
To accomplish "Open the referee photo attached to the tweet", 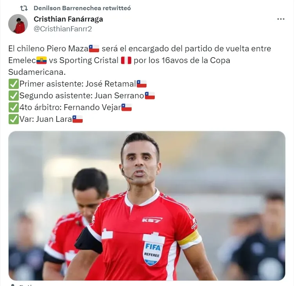I will click(147, 206).
